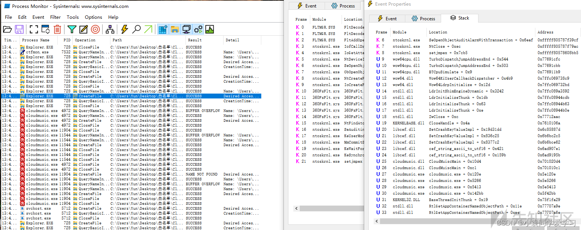
Task: Click the Location header in front Stack tab
Action: pos(481,32)
